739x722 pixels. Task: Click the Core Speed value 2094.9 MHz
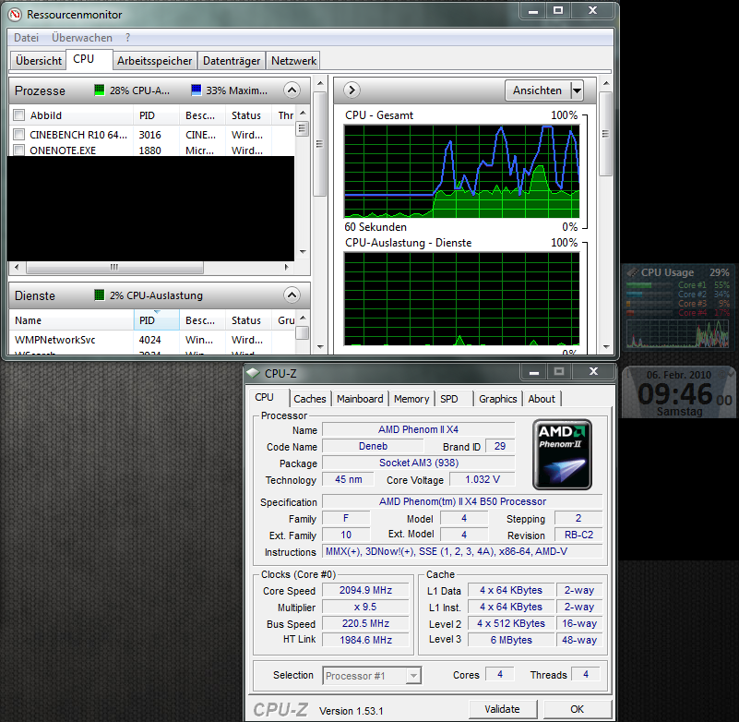(x=365, y=590)
